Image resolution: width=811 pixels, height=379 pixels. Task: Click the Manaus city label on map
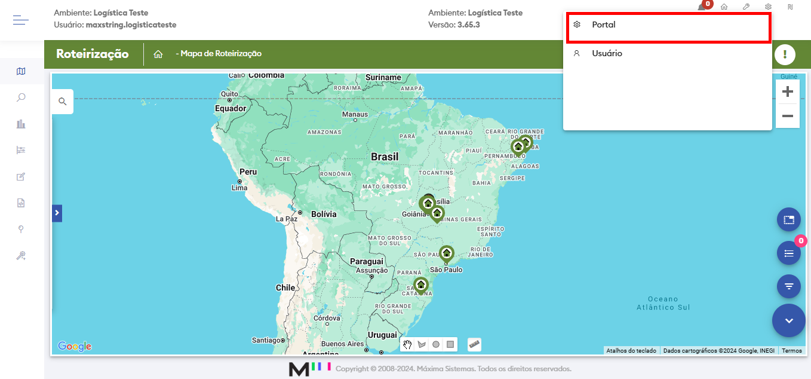pos(355,114)
